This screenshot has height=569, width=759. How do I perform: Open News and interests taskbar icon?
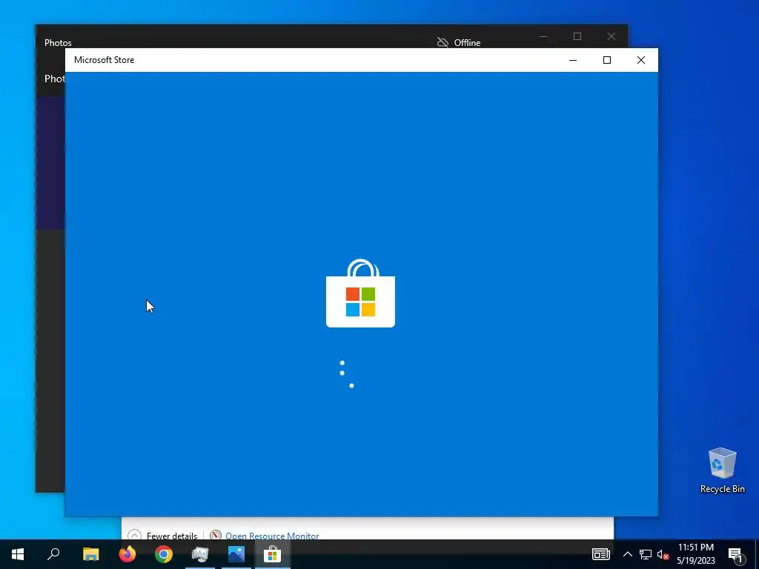(600, 554)
